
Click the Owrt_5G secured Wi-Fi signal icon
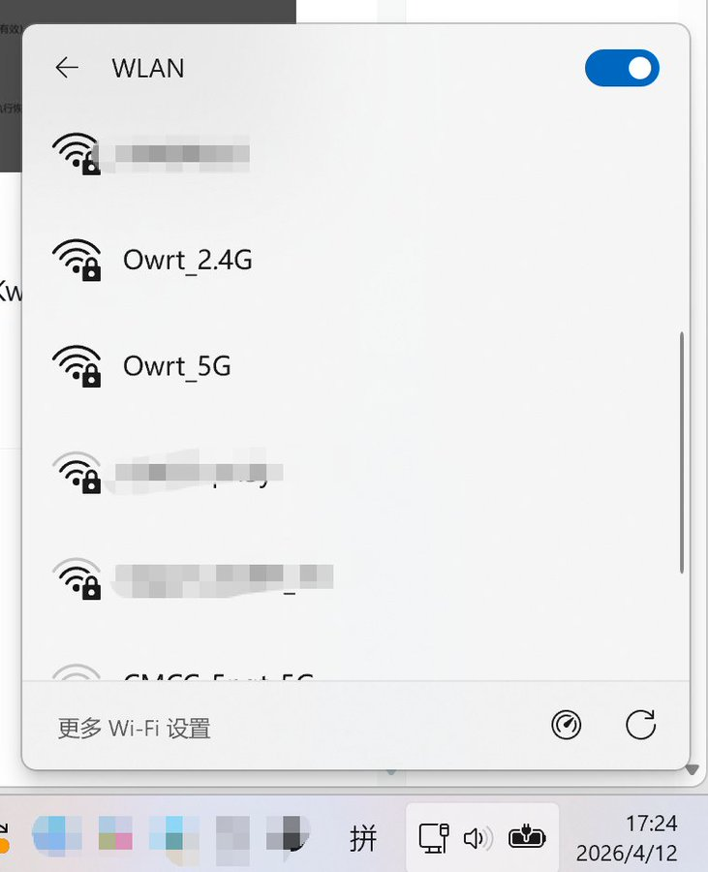coord(77,366)
